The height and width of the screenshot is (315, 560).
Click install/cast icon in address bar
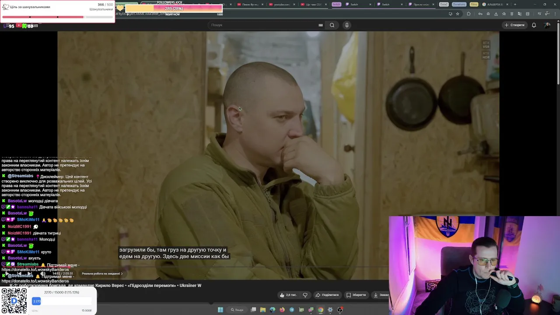[450, 14]
